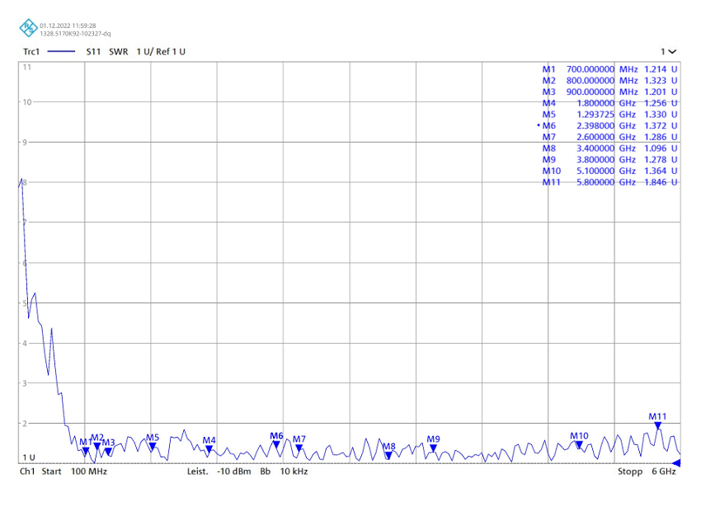Select marker M5 triangle on the trace
Viewport: 701px width, 511px height.
point(153,446)
